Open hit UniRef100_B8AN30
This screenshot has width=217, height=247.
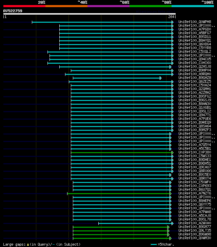point(195,104)
